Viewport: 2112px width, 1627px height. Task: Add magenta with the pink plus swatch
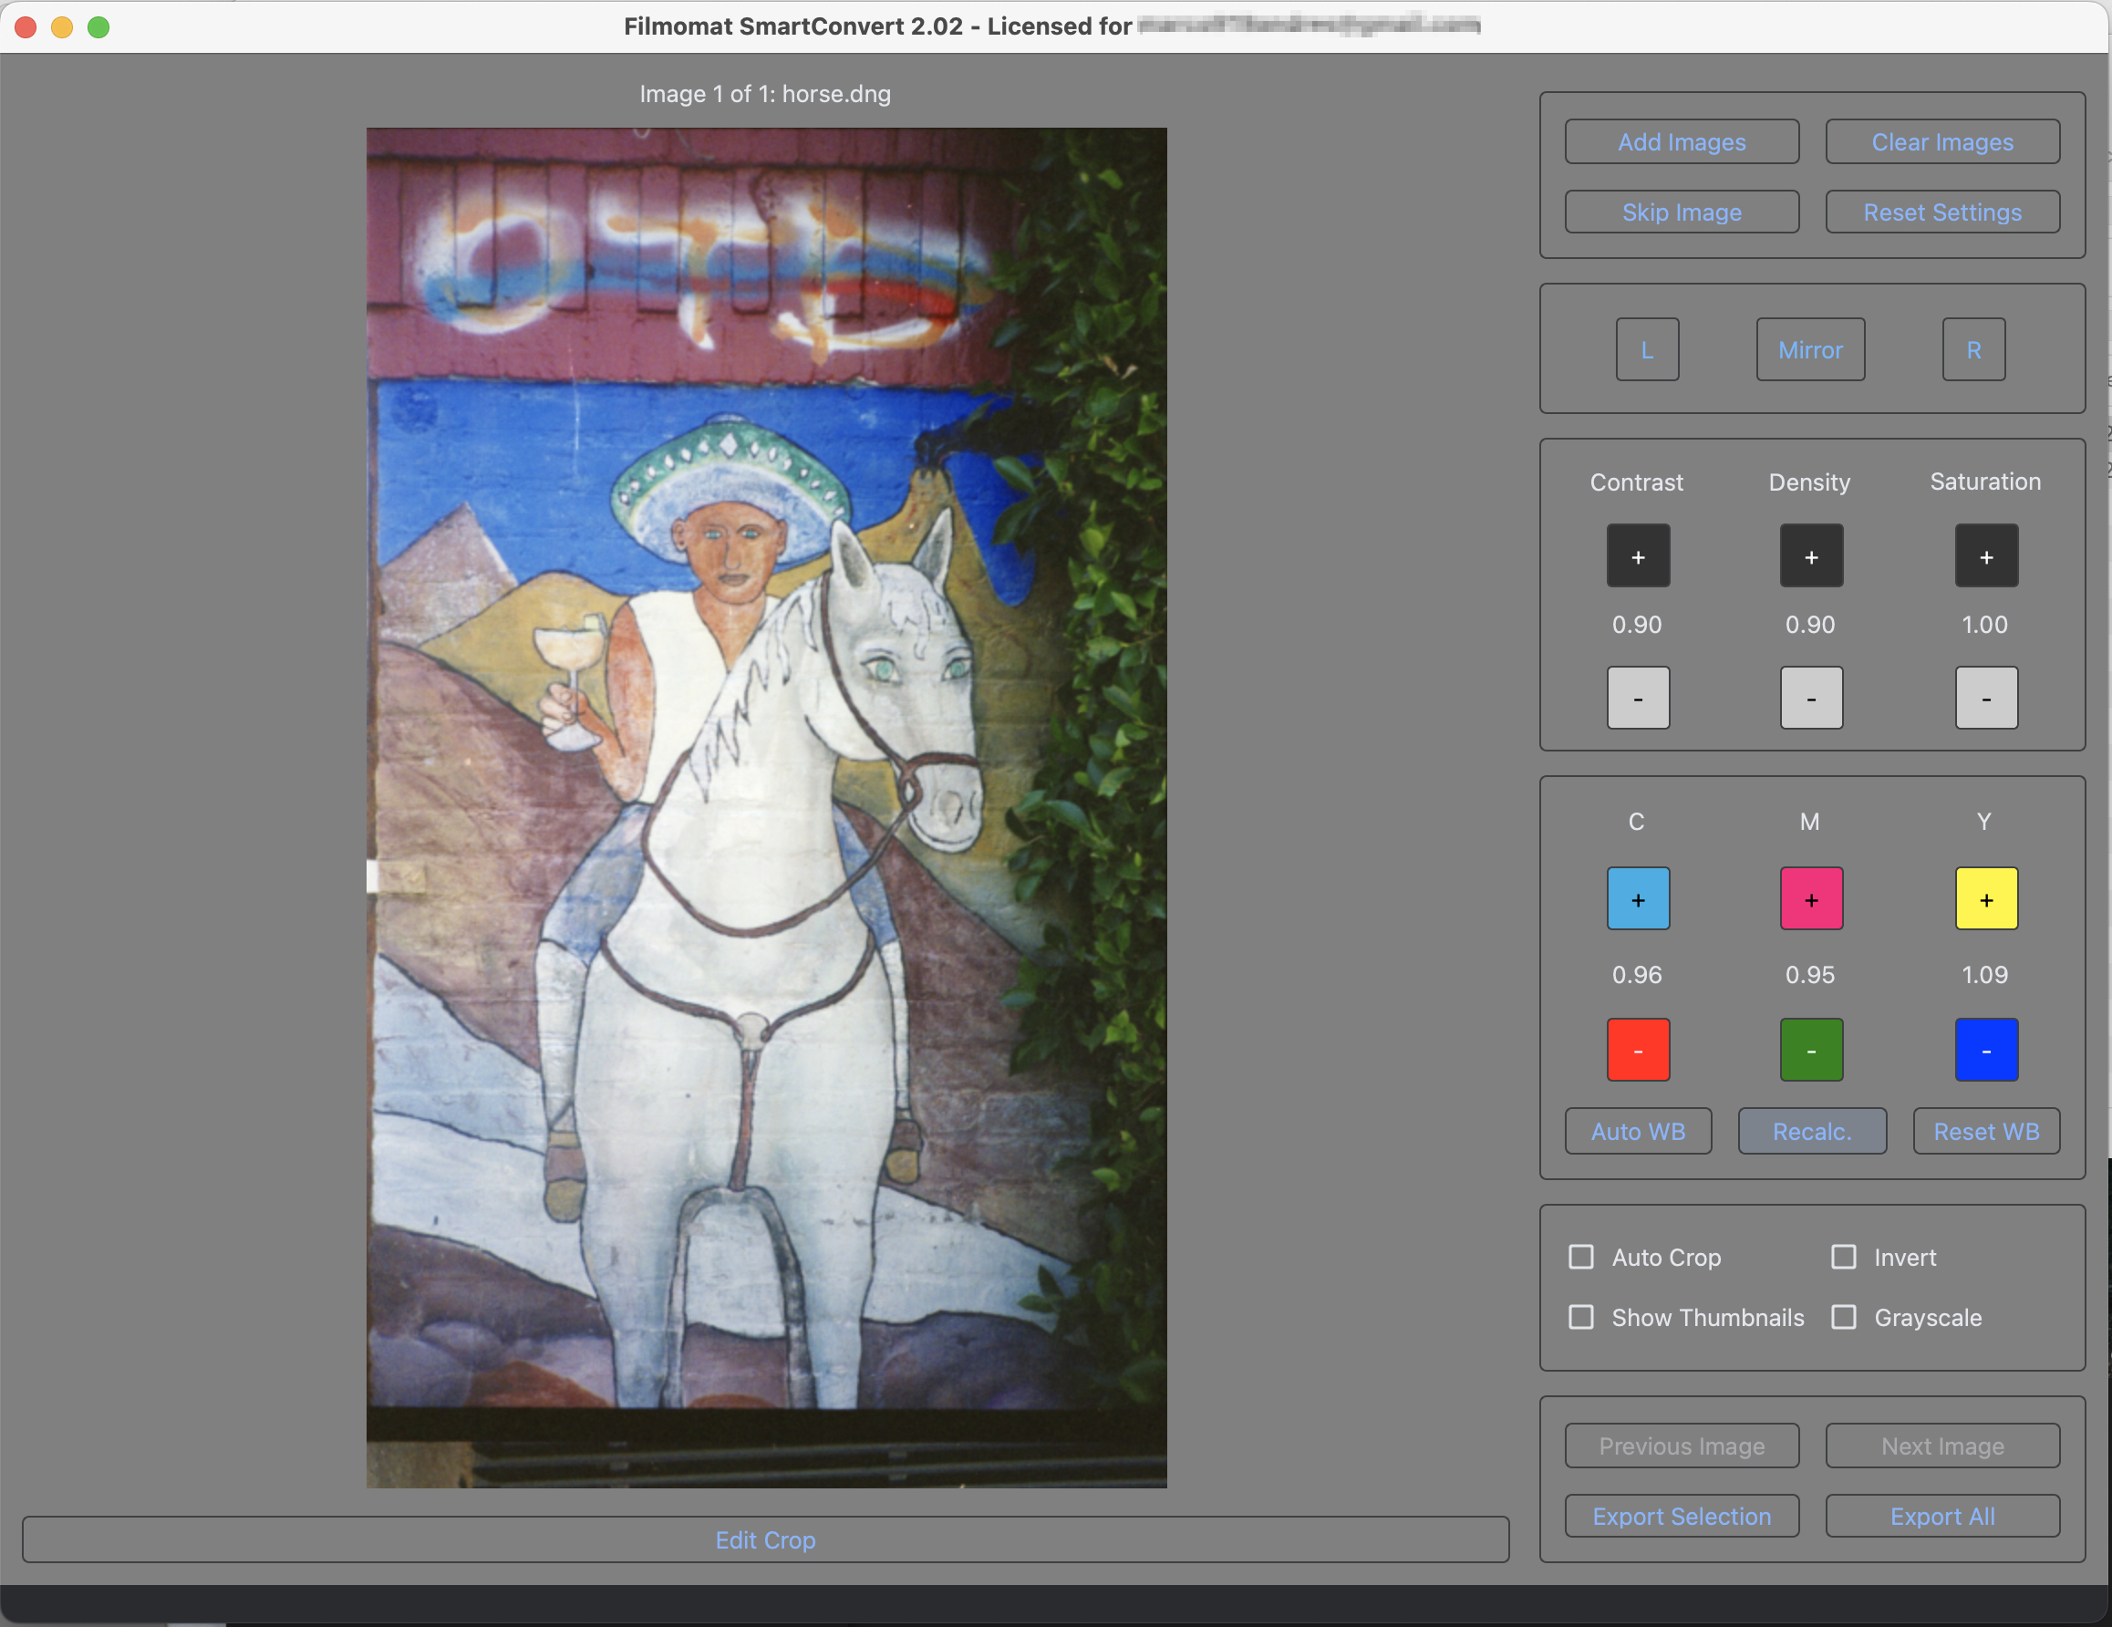click(x=1811, y=899)
